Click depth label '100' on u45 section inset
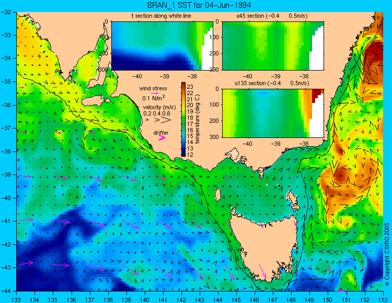 [215, 37]
